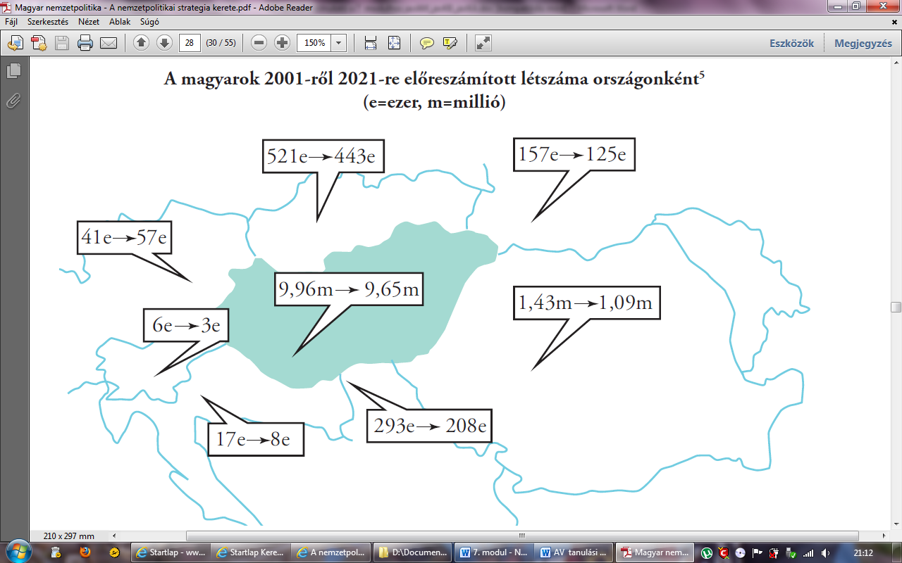This screenshot has width=902, height=563.
Task: Click the 210 x 297 mm page size label
Action: [x=68, y=536]
